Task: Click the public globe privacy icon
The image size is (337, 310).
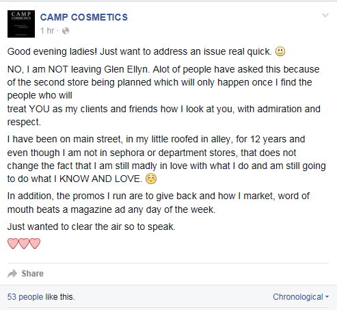Action: point(66,31)
